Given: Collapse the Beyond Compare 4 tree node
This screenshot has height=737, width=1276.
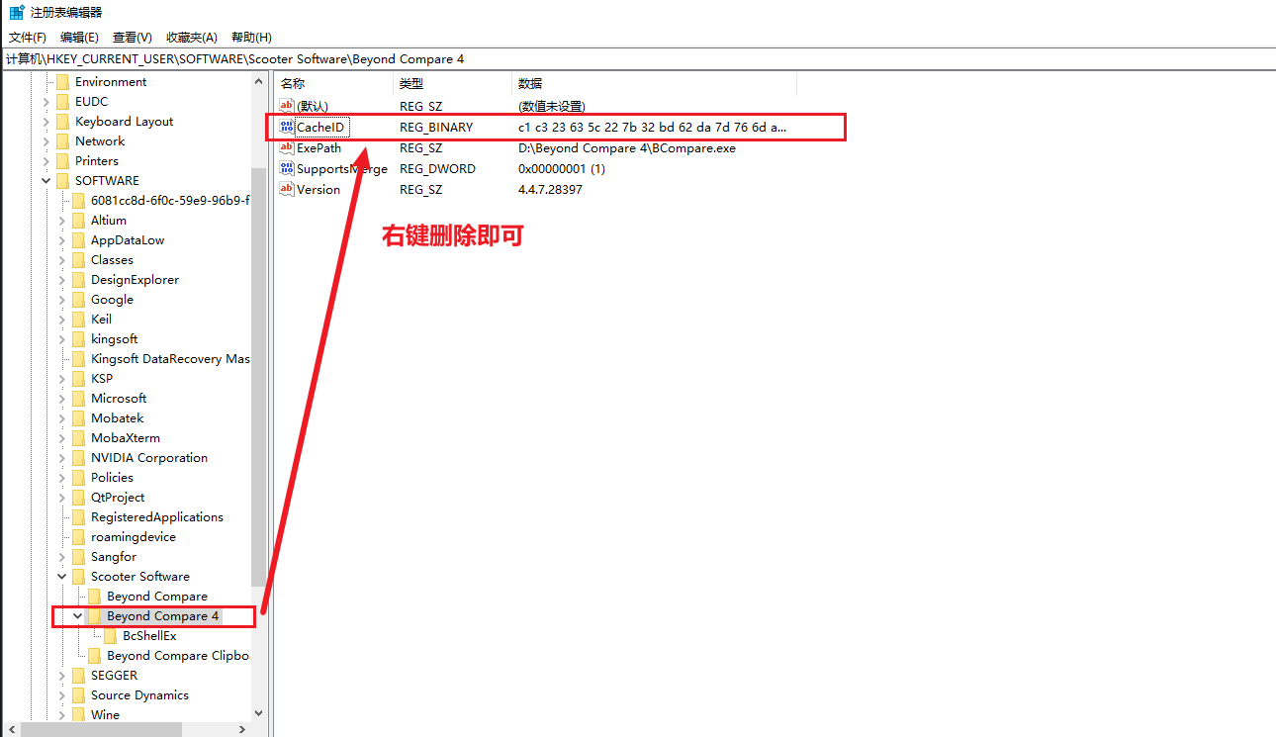Looking at the screenshot, I should pos(78,616).
